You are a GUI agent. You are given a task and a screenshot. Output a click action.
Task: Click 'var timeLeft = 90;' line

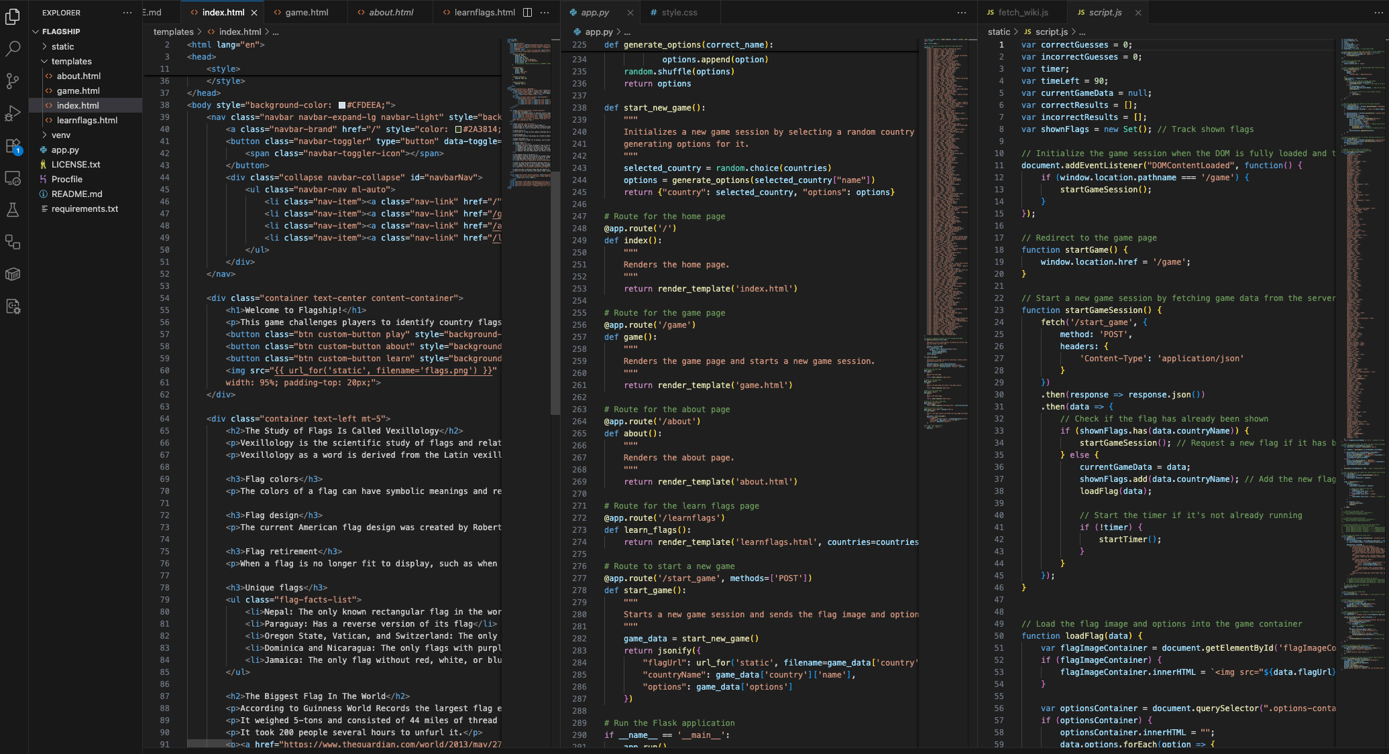click(x=1064, y=81)
